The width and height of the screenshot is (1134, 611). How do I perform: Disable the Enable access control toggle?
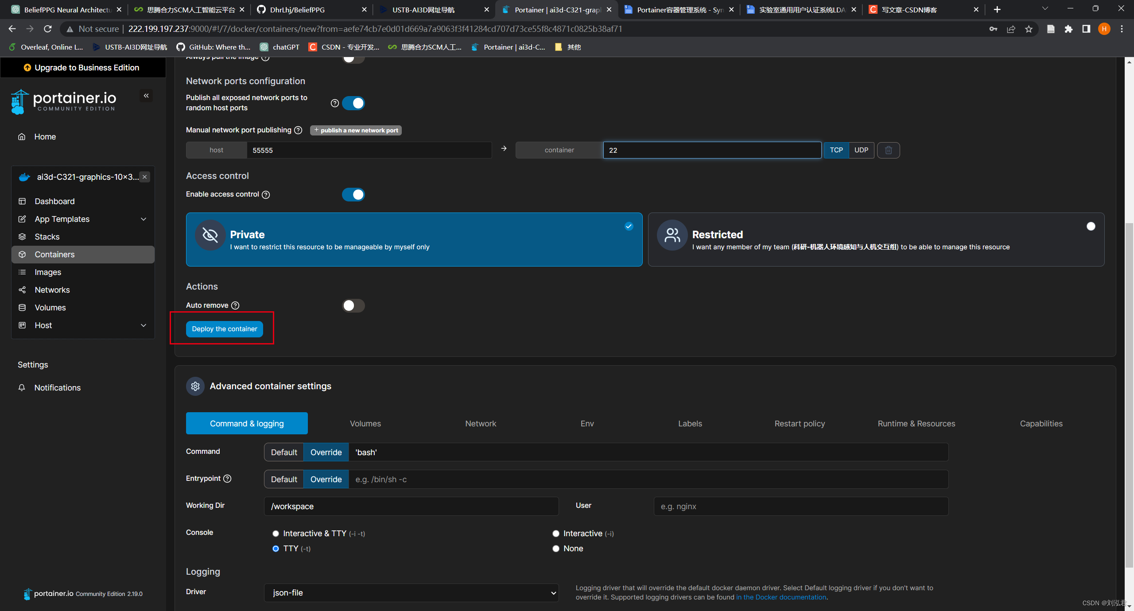click(x=353, y=195)
